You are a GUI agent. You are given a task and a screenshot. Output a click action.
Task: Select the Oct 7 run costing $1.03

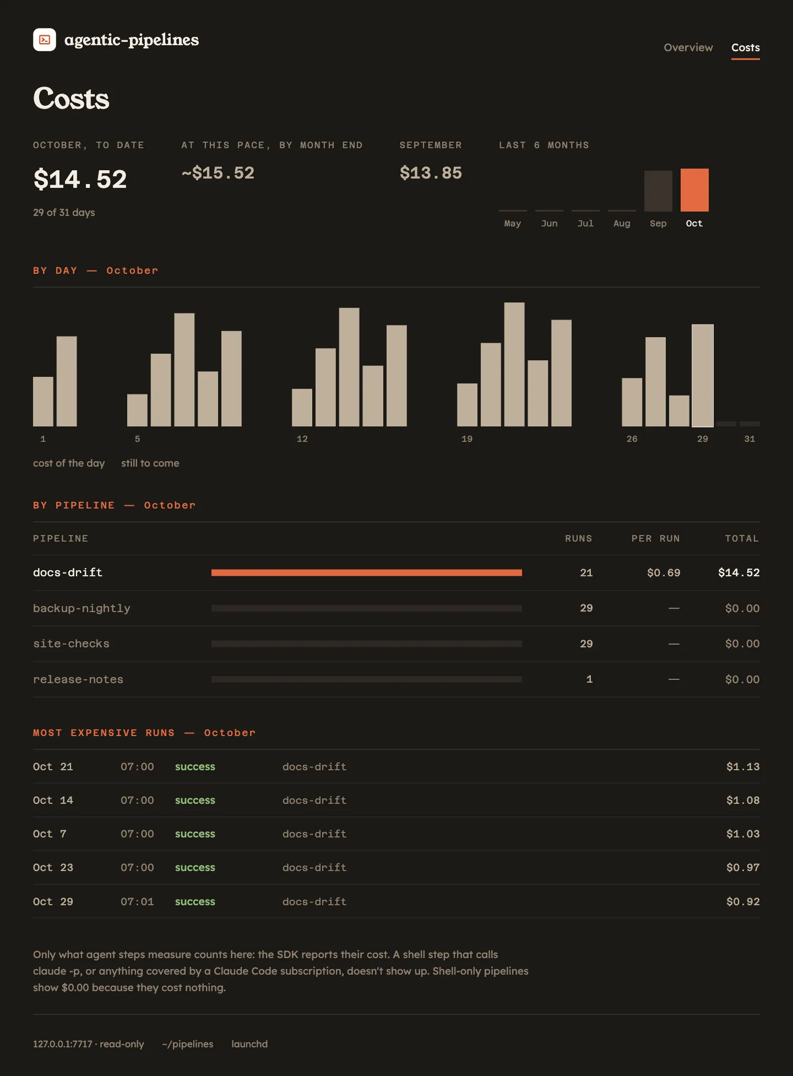point(397,834)
